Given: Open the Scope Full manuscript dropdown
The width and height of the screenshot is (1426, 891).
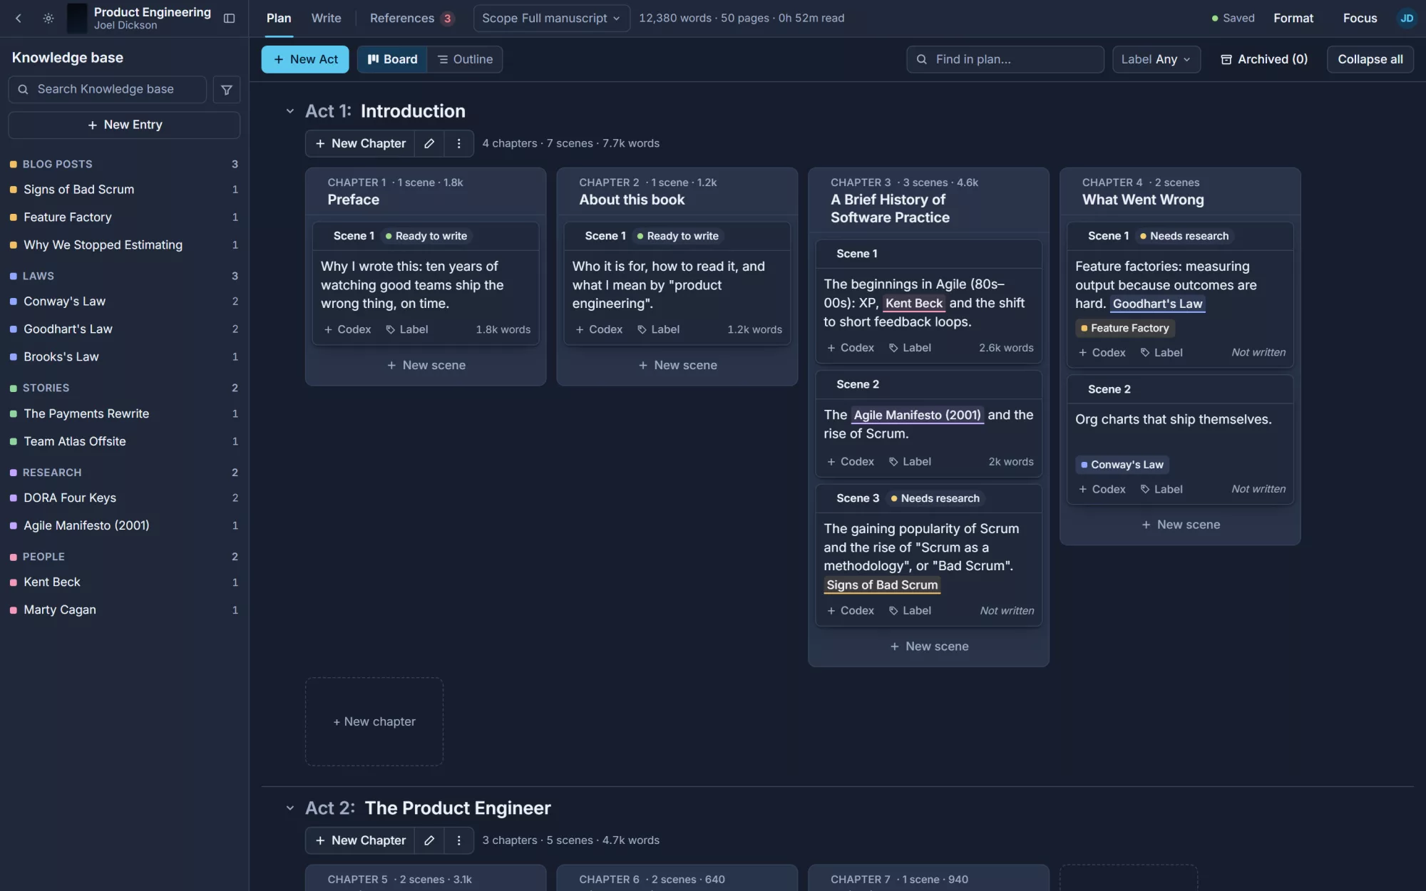Looking at the screenshot, I should click(x=551, y=19).
